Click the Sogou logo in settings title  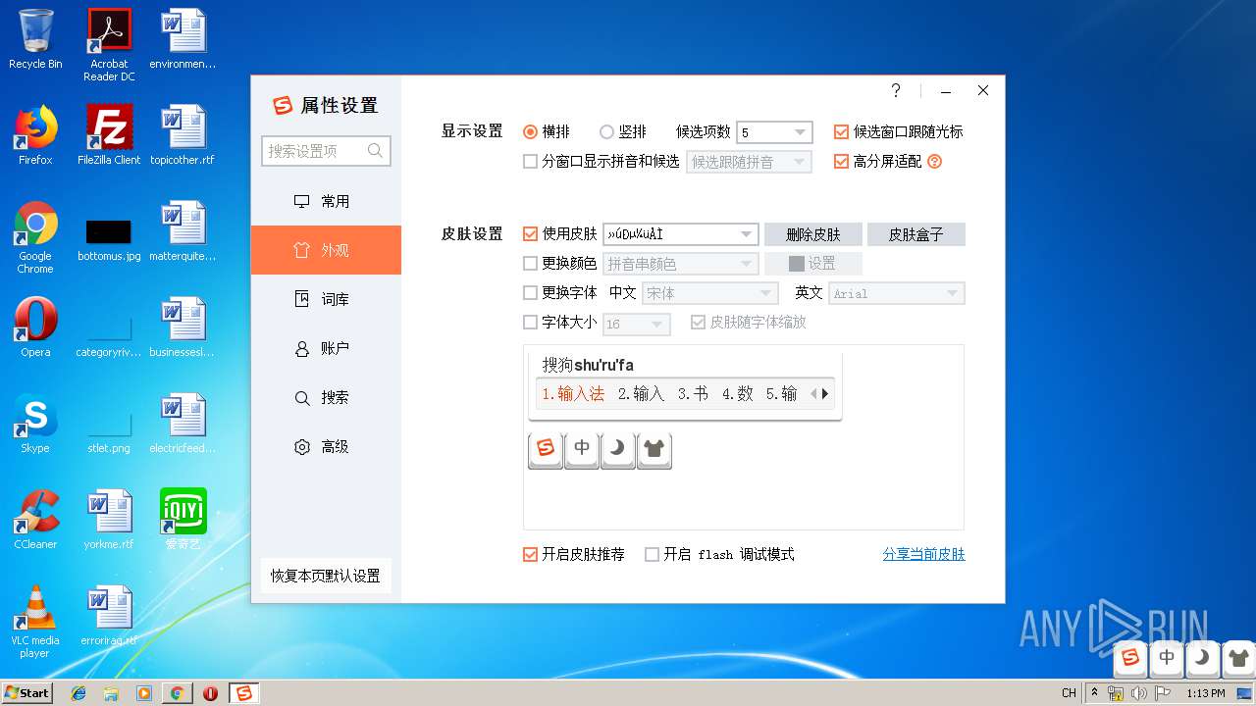click(x=283, y=106)
